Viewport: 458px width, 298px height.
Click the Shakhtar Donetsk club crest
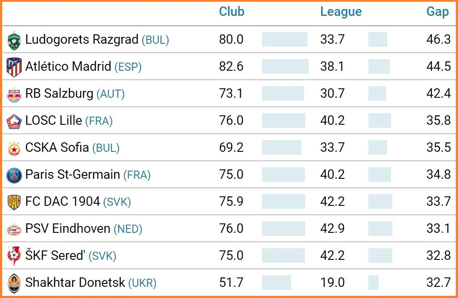click(14, 283)
